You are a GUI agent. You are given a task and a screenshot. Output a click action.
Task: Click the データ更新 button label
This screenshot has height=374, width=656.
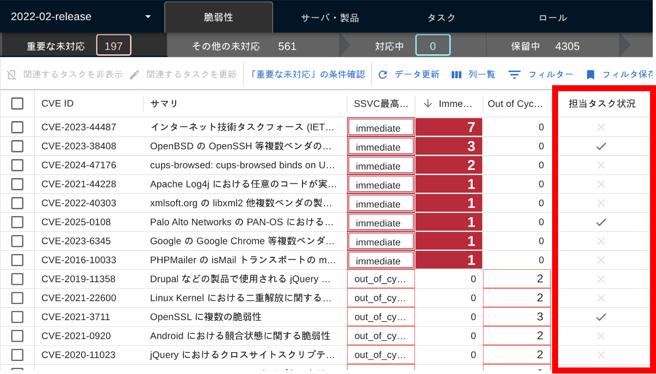(x=417, y=74)
